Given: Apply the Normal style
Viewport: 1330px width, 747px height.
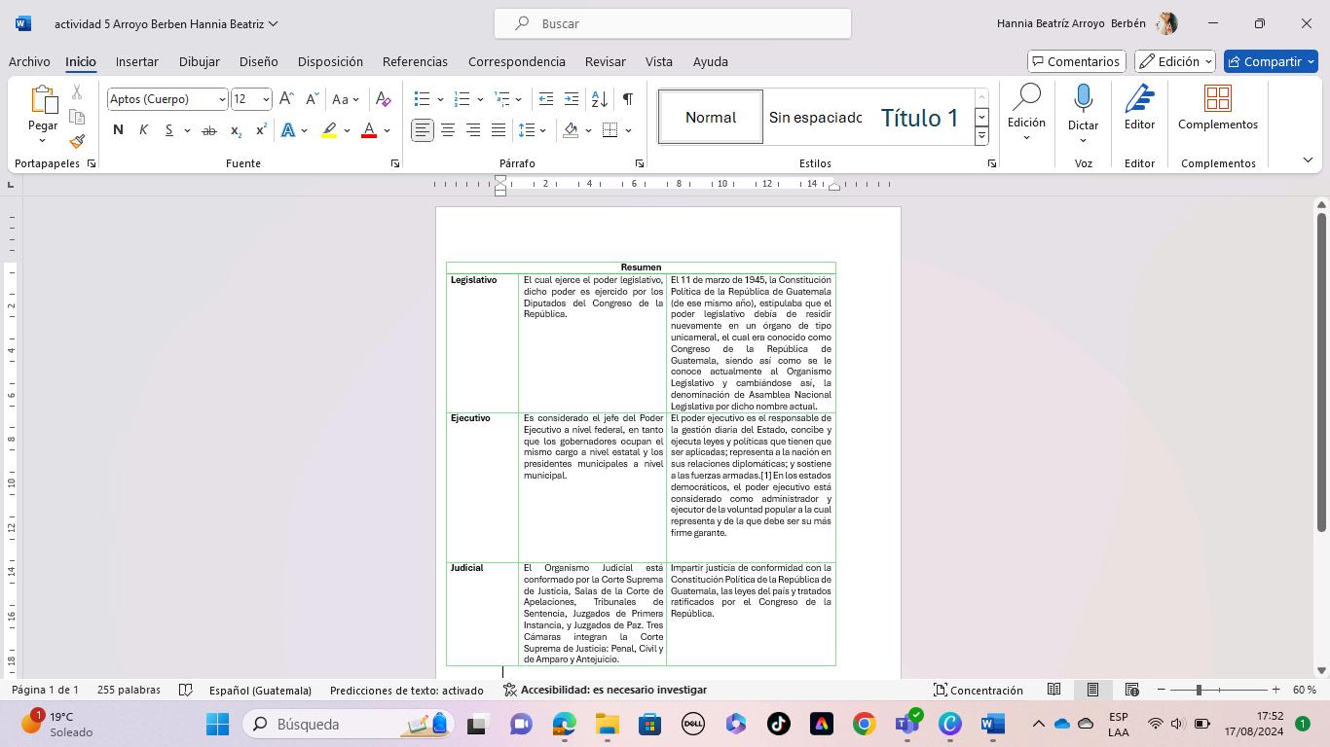Looking at the screenshot, I should click(x=711, y=117).
